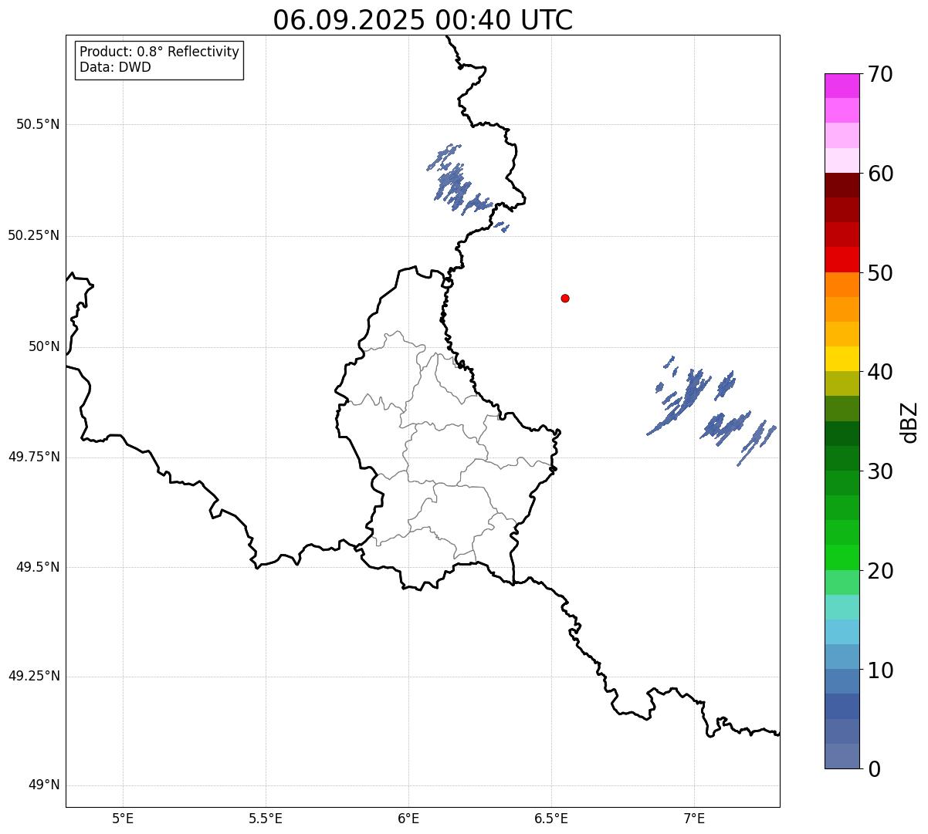The width and height of the screenshot is (928, 834).
Task: Click the 7°E longitude label
Action: click(694, 819)
